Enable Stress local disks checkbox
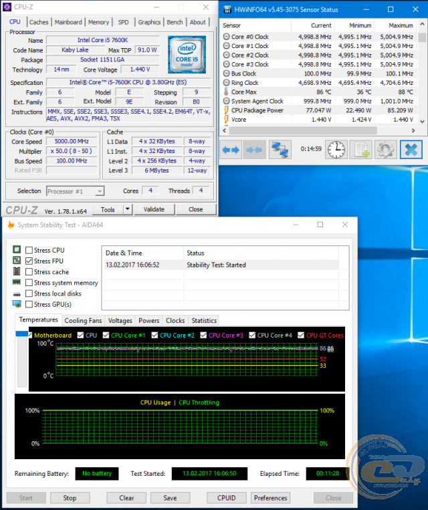 coord(29,293)
